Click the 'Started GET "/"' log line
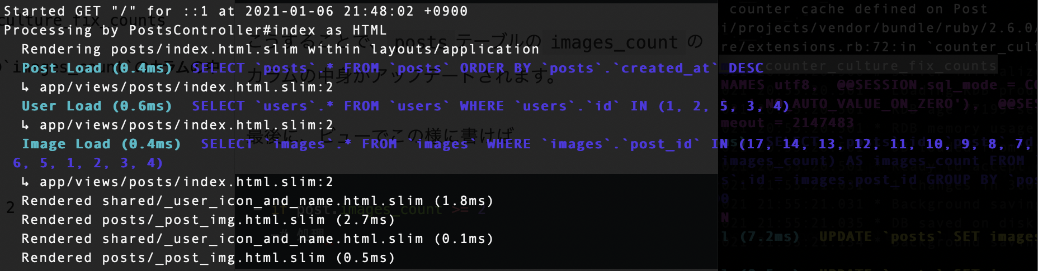The width and height of the screenshot is (1038, 271). click(x=235, y=11)
